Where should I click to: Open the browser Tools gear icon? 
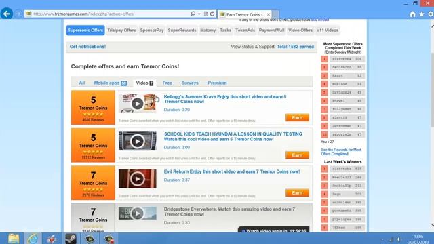431,14
